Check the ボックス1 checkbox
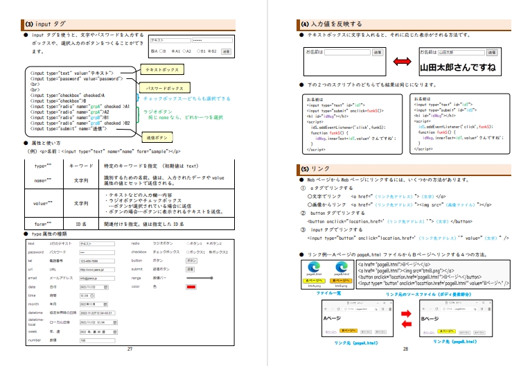Screen dimensions: 530x366 point(188,252)
